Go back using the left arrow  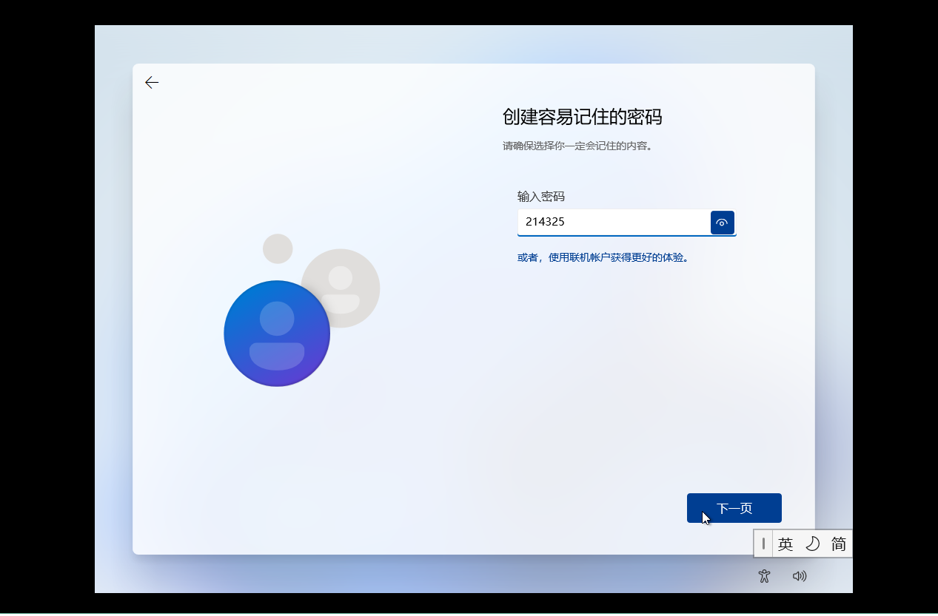pos(152,83)
